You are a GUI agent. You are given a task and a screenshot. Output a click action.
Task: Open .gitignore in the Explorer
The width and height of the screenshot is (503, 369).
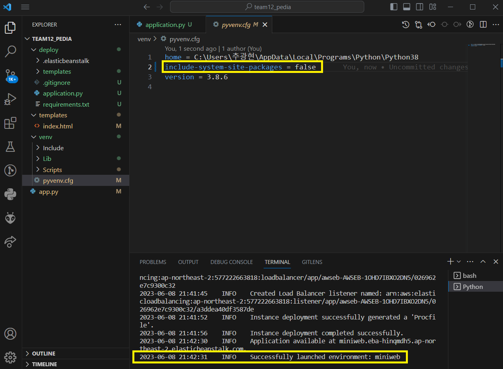76,82
